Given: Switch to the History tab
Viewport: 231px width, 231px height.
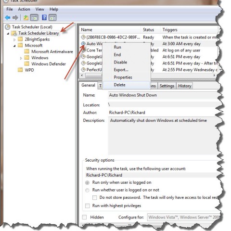Looking at the screenshot, I should 185,86.
